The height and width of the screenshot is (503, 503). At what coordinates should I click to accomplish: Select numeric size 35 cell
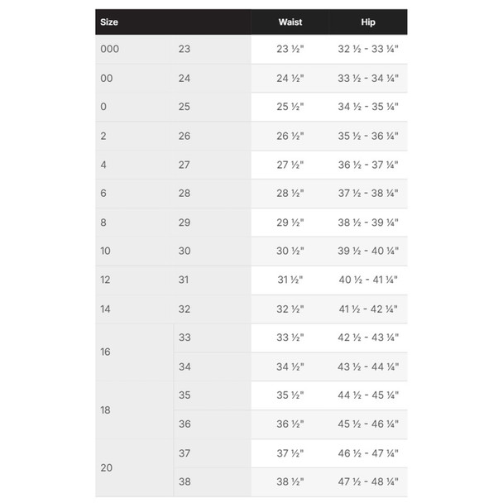point(184,395)
